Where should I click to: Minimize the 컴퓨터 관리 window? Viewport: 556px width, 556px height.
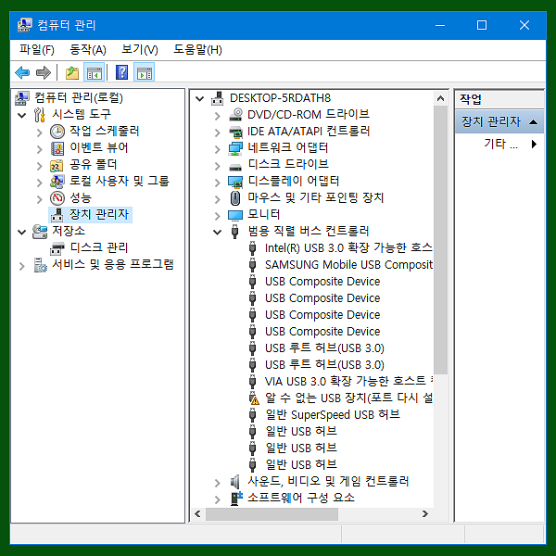[x=440, y=25]
